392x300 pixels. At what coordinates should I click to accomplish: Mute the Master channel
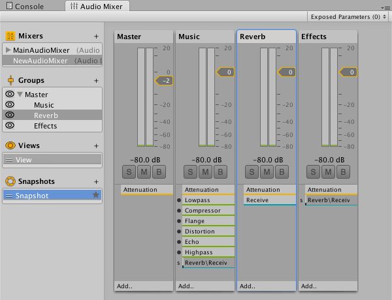(144, 172)
